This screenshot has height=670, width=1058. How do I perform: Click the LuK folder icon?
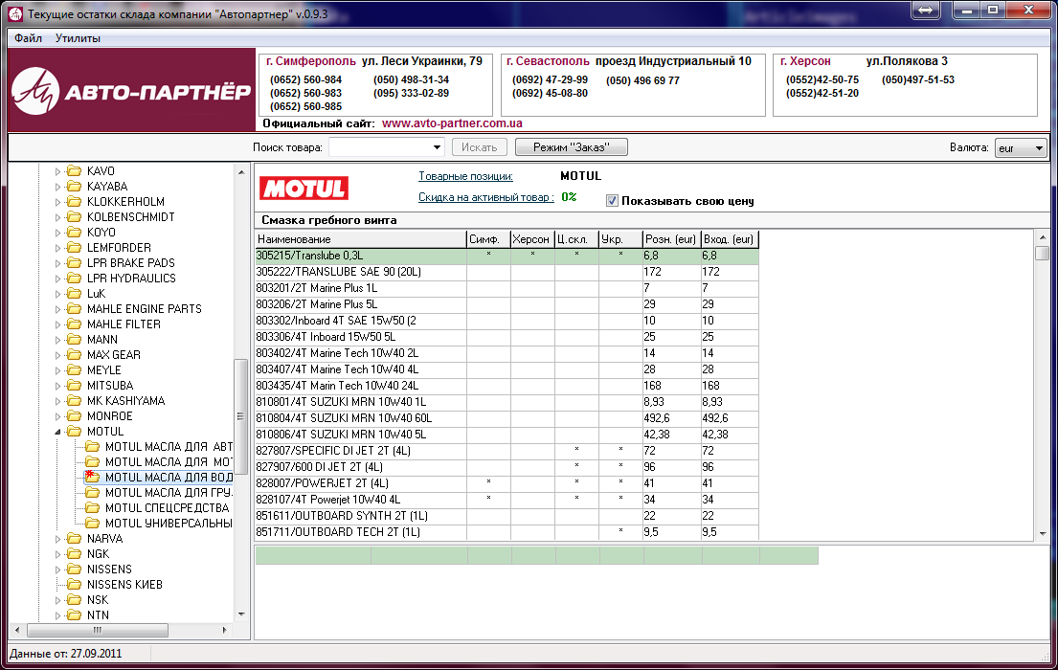[75, 294]
